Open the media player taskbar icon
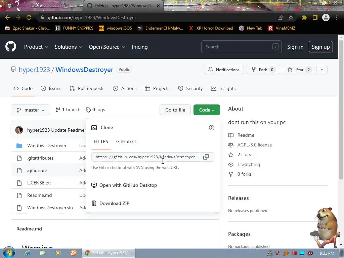The width and height of the screenshot is (344, 258). click(58, 253)
